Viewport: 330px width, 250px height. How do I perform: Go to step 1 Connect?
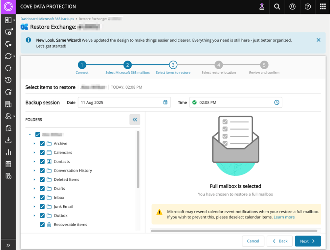82,65
